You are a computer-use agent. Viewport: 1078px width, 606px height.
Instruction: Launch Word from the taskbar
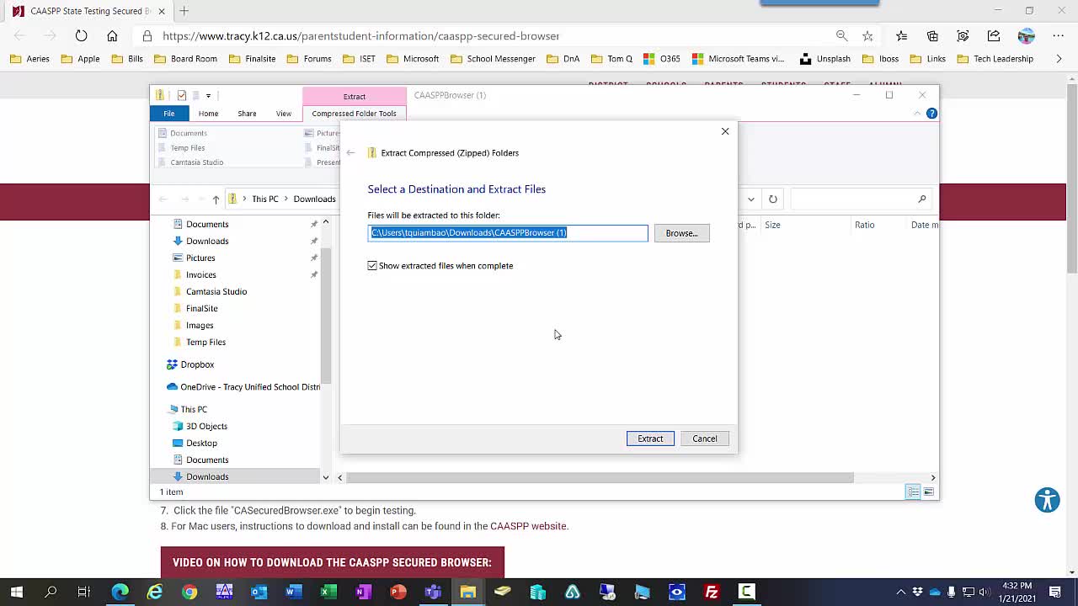click(x=293, y=592)
